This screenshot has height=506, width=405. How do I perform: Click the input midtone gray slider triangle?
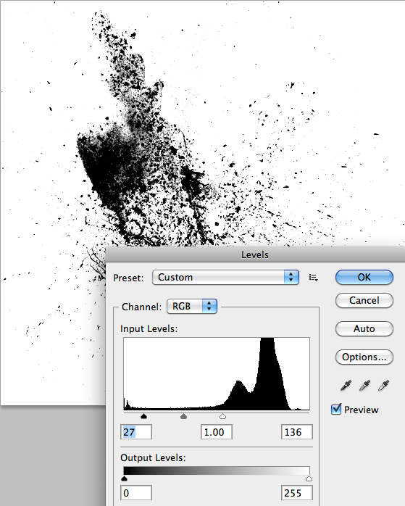pos(183,416)
